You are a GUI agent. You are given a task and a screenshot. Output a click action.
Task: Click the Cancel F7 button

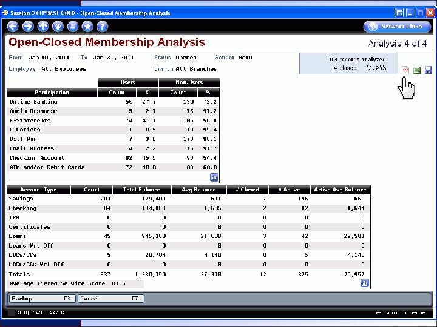111,299
